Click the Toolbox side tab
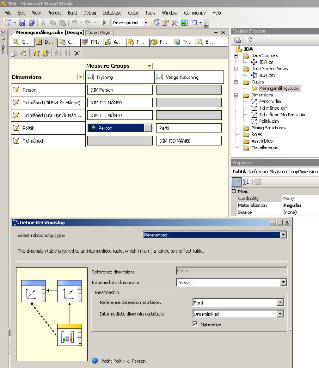 pos(3,42)
